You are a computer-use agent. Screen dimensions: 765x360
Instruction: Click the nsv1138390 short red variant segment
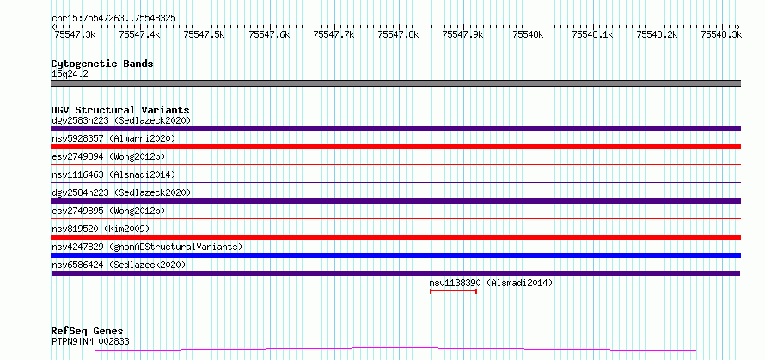click(x=453, y=291)
